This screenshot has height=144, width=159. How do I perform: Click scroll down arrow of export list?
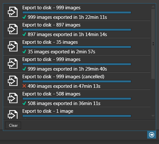[153, 116]
